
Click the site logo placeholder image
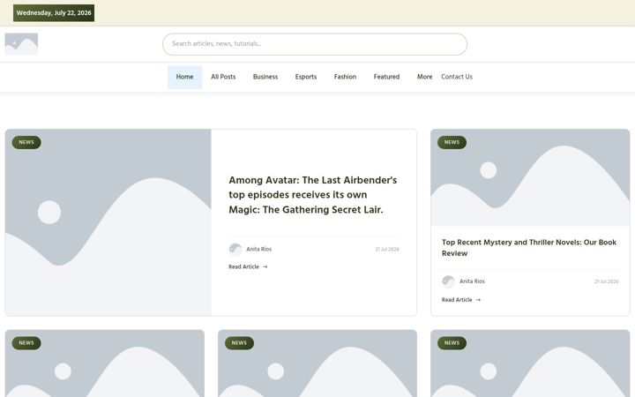coord(21,44)
